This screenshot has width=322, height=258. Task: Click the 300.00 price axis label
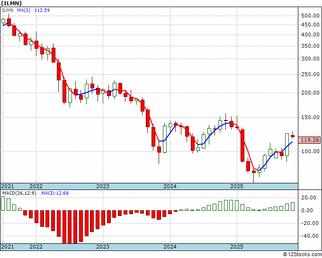[x=310, y=59]
